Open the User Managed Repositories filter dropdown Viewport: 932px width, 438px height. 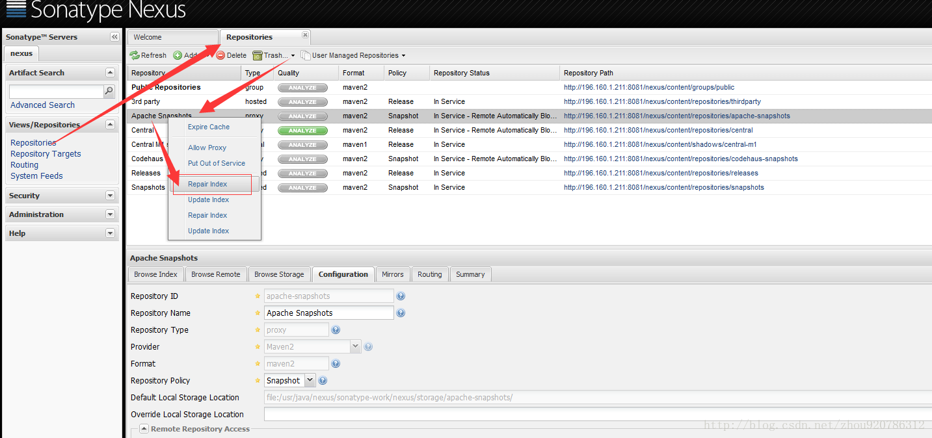pos(353,55)
